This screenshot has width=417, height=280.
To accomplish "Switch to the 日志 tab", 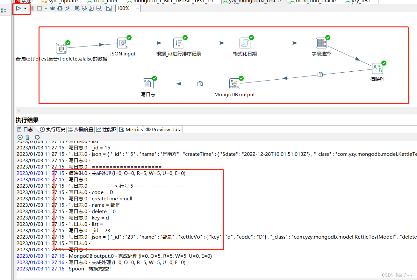I will (x=25, y=129).
